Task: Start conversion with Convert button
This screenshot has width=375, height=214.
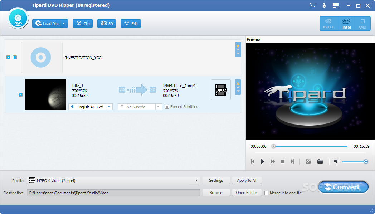Action: pyautogui.click(x=343, y=187)
